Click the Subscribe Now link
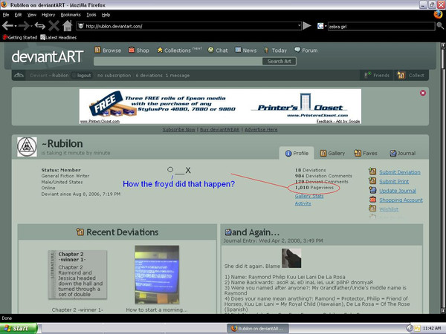Viewport: 446px width, 334px height. (178, 129)
